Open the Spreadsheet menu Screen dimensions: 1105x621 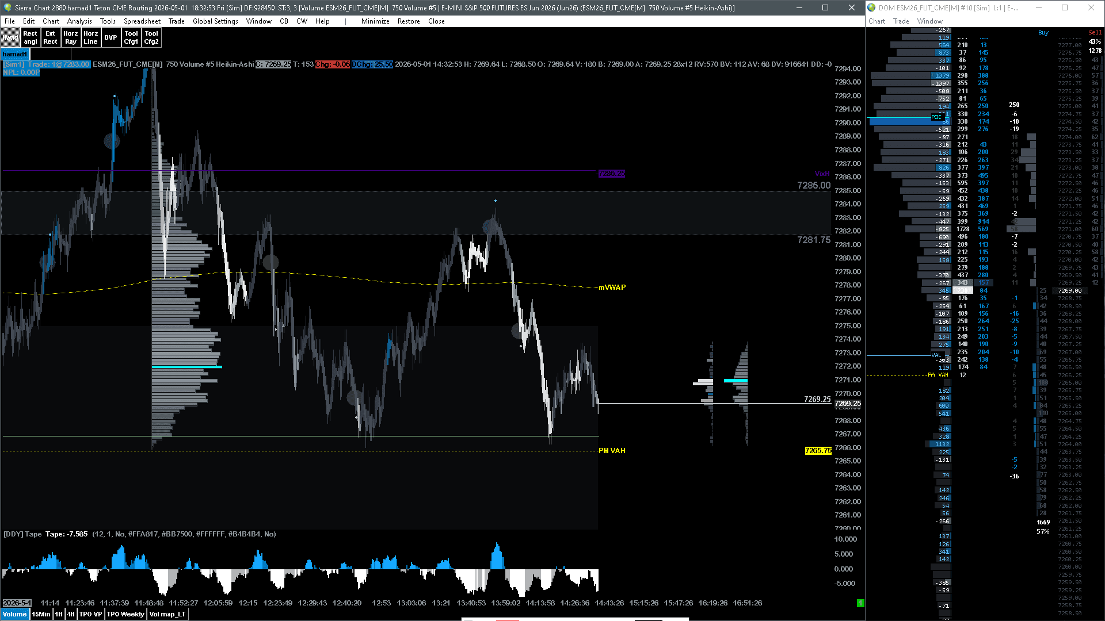142,21
